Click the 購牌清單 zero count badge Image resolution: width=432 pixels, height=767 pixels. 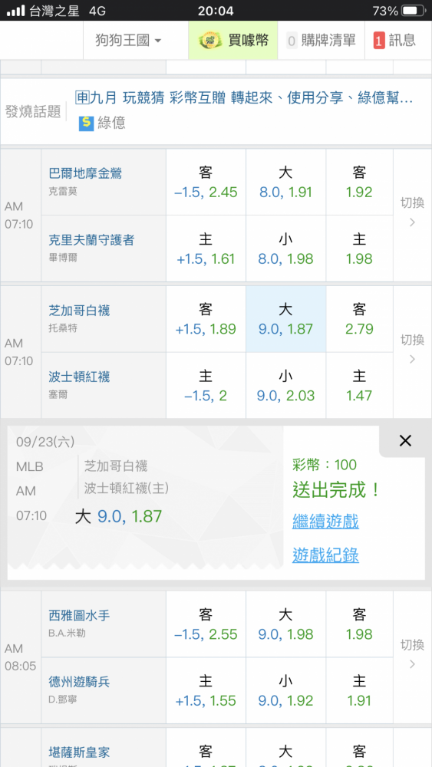click(292, 41)
